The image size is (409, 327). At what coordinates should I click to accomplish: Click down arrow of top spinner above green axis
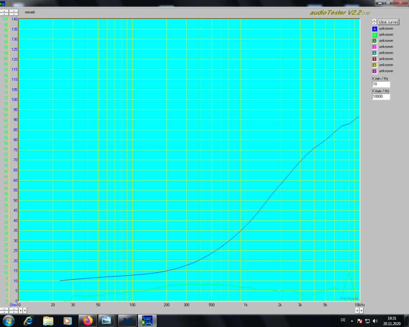[x=4, y=14]
